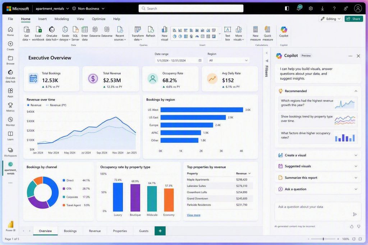The image size is (368, 245).
Task: Go to Home in left sidebar
Action: [10, 31]
